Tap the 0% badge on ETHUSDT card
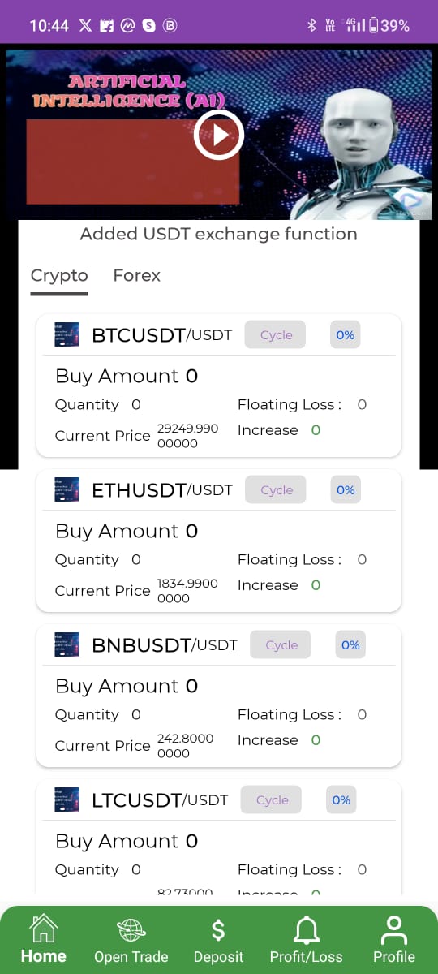The width and height of the screenshot is (438, 974). point(346,489)
